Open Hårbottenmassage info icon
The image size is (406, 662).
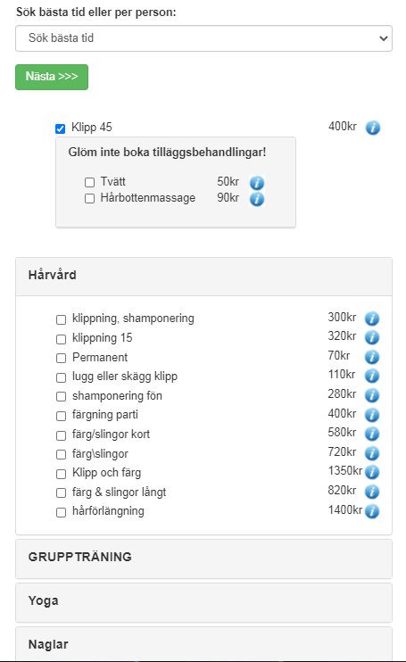257,199
